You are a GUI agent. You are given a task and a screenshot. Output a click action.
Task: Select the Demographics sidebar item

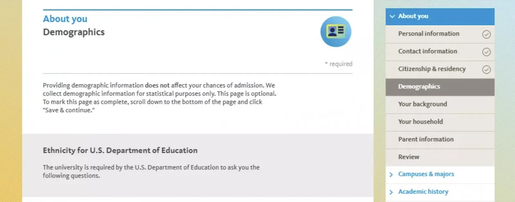pos(419,87)
